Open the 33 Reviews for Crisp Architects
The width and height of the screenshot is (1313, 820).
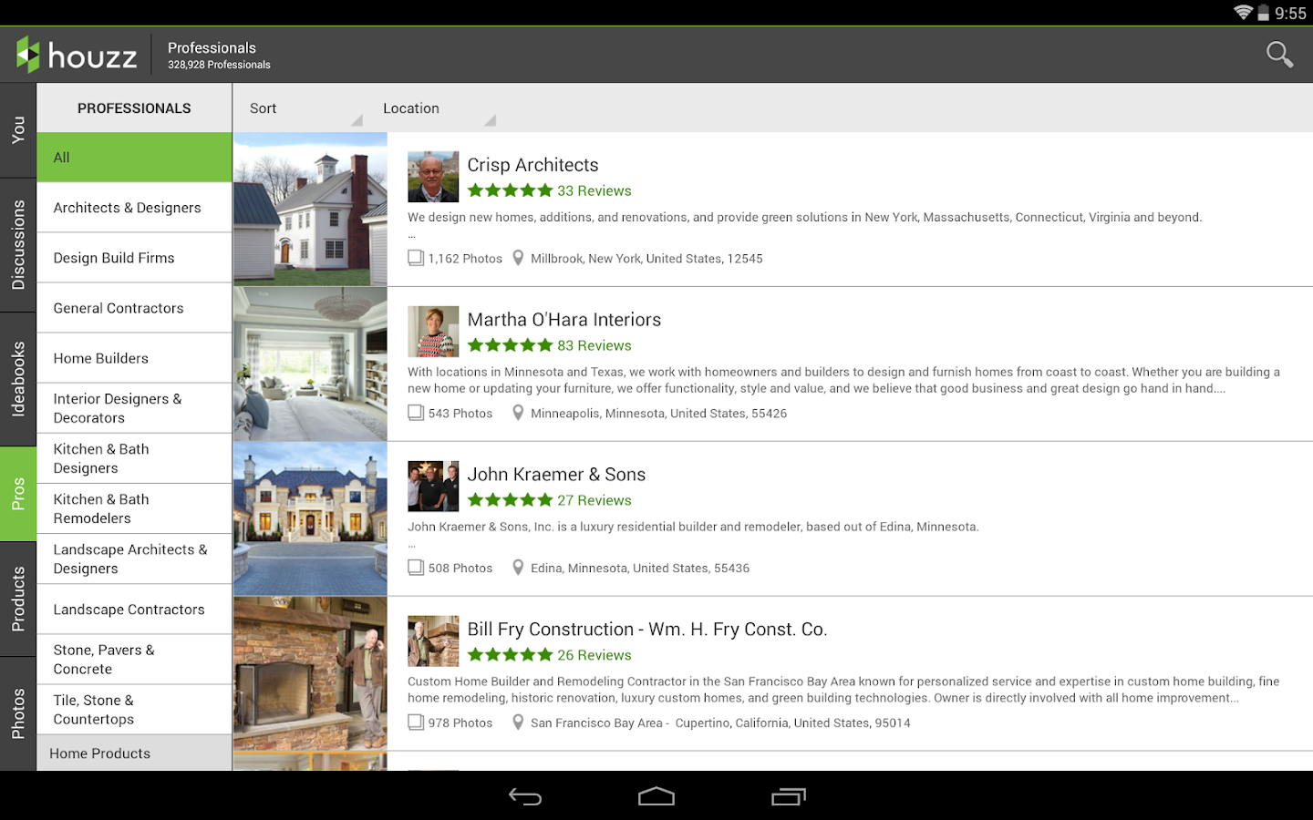coord(594,190)
